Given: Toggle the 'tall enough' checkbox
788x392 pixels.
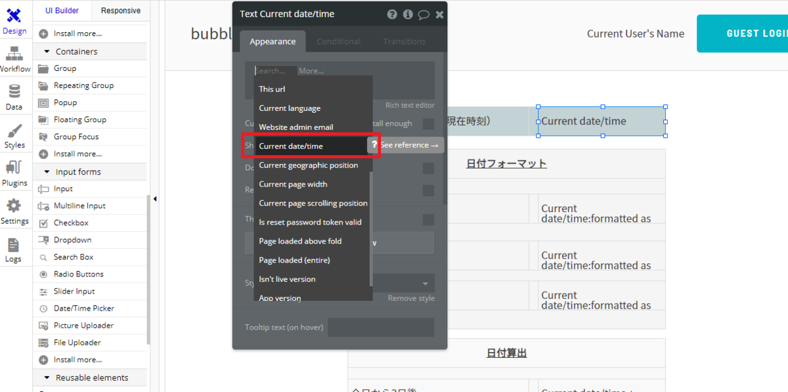Looking at the screenshot, I should (x=428, y=123).
